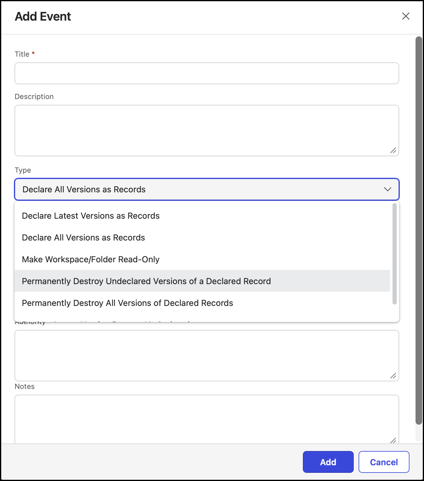The height and width of the screenshot is (481, 424).
Task: Click the Authority field resize handle
Action: (393, 376)
